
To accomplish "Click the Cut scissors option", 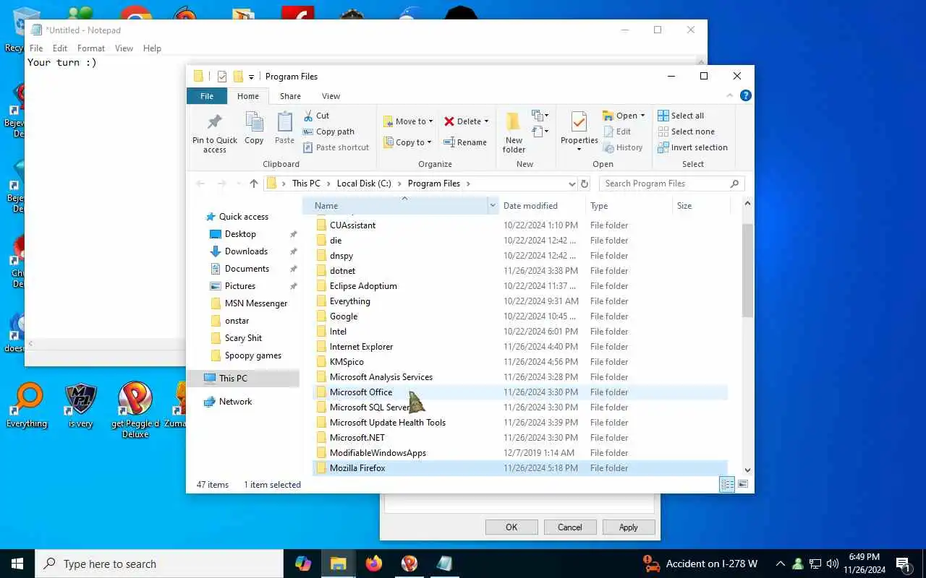I will [316, 116].
